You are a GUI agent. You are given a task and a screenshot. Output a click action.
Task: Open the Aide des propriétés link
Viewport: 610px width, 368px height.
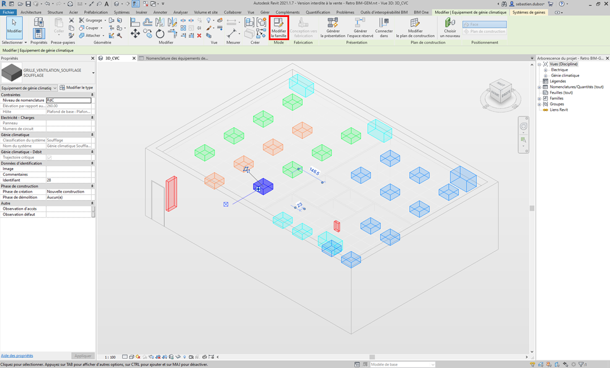tap(17, 356)
